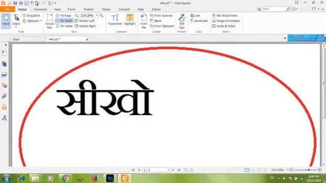This screenshot has height=183, width=326.
Task: Switch to the Form ribbon tab
Action: coord(71,9)
